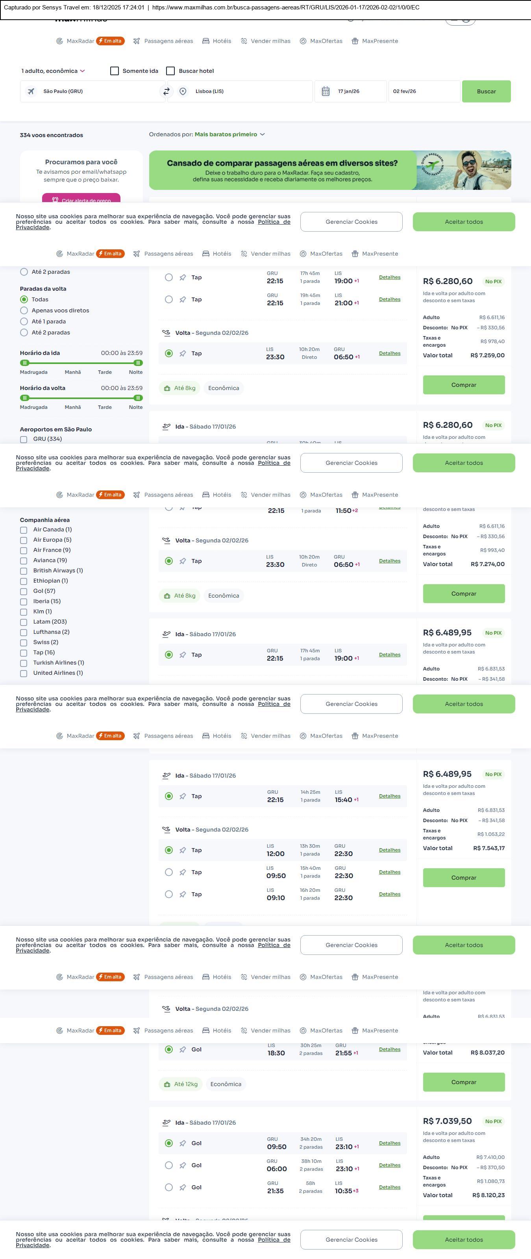Open the 1 adulto, econômica dropdown

[53, 71]
